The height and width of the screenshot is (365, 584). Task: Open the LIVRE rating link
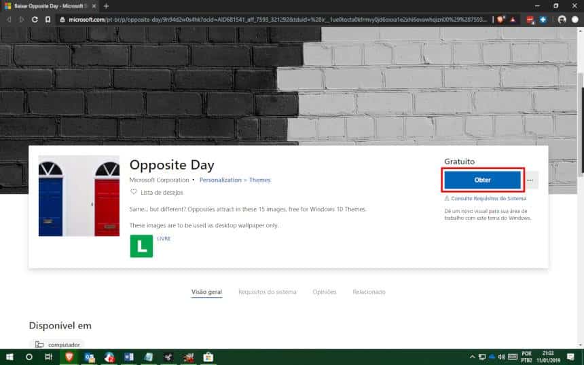(164, 239)
